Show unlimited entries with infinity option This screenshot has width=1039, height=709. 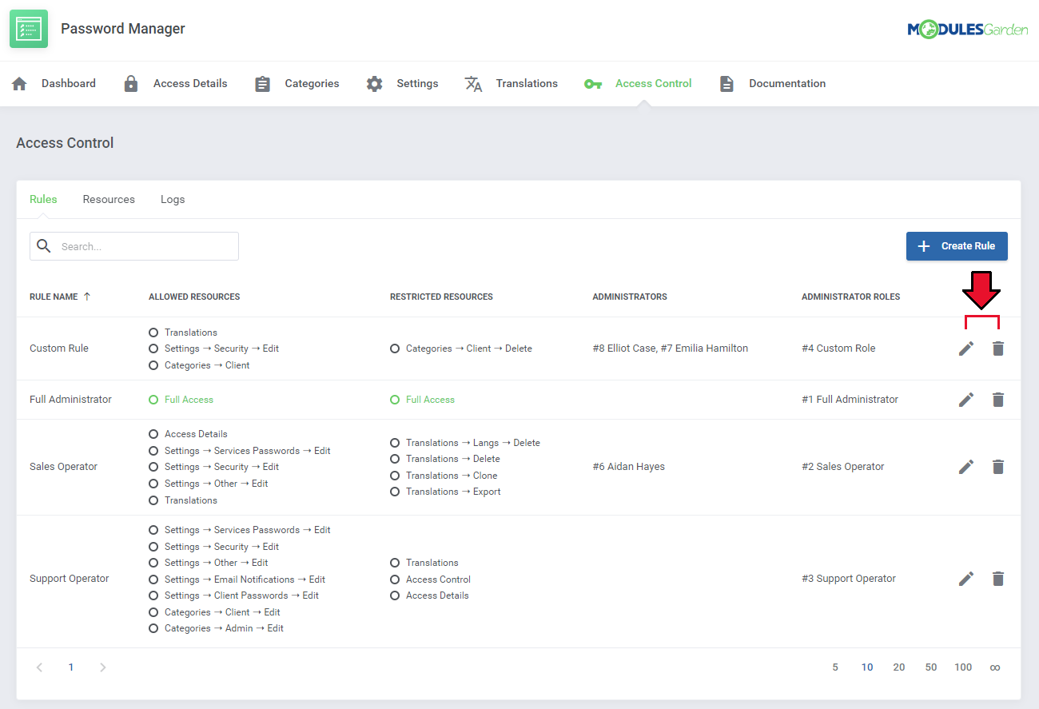coord(995,667)
